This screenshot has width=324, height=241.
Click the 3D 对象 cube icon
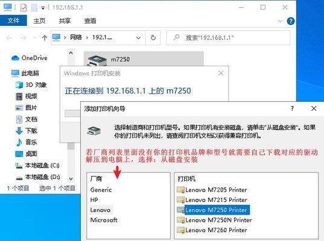pos(19,85)
